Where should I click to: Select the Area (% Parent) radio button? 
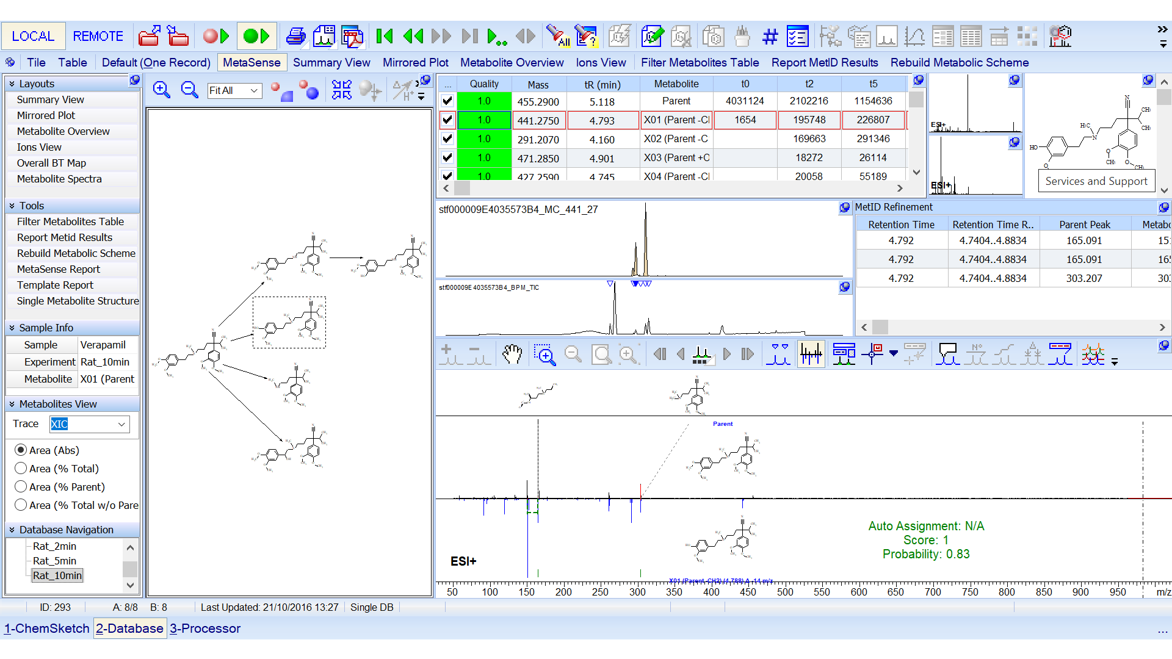pyautogui.click(x=20, y=487)
